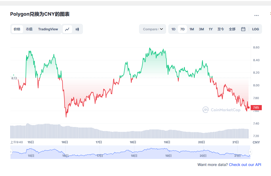Click the 8.12 baseline price label
The image size is (271, 176).
point(14,78)
